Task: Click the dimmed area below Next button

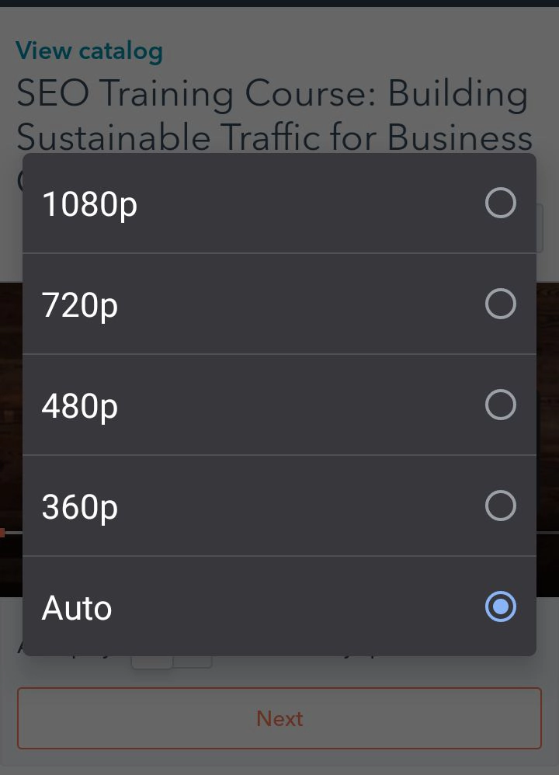Action: [x=279, y=763]
